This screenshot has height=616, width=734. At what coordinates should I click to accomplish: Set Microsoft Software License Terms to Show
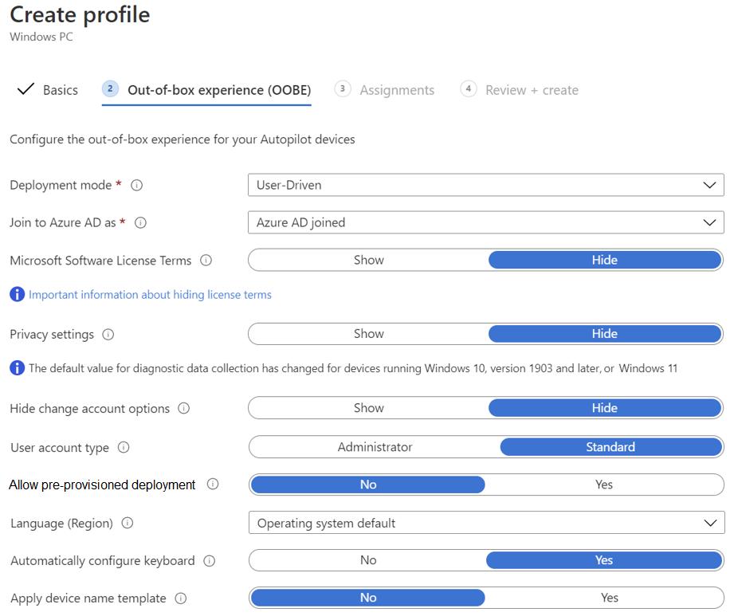368,260
